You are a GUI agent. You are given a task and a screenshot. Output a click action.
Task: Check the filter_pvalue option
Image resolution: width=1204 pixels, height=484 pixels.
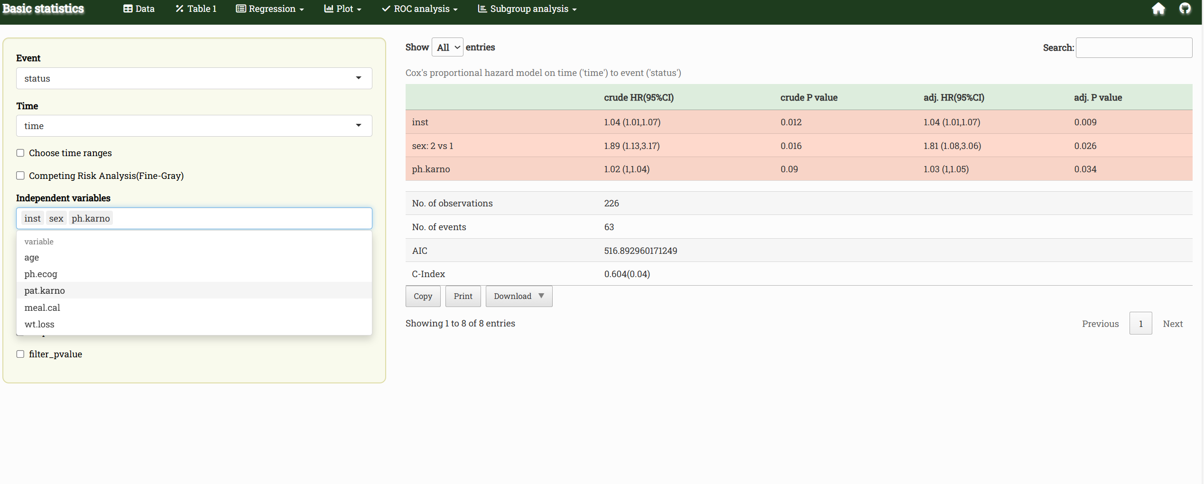(20, 354)
